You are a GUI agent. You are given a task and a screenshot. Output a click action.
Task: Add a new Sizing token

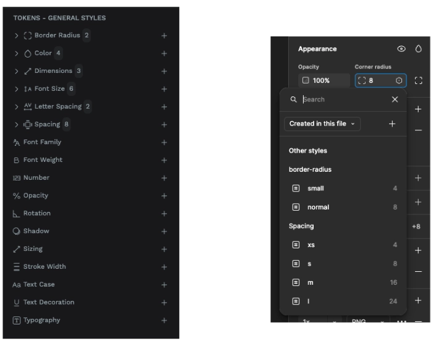click(x=164, y=249)
